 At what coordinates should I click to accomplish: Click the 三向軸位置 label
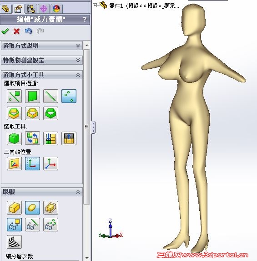coord(18,152)
